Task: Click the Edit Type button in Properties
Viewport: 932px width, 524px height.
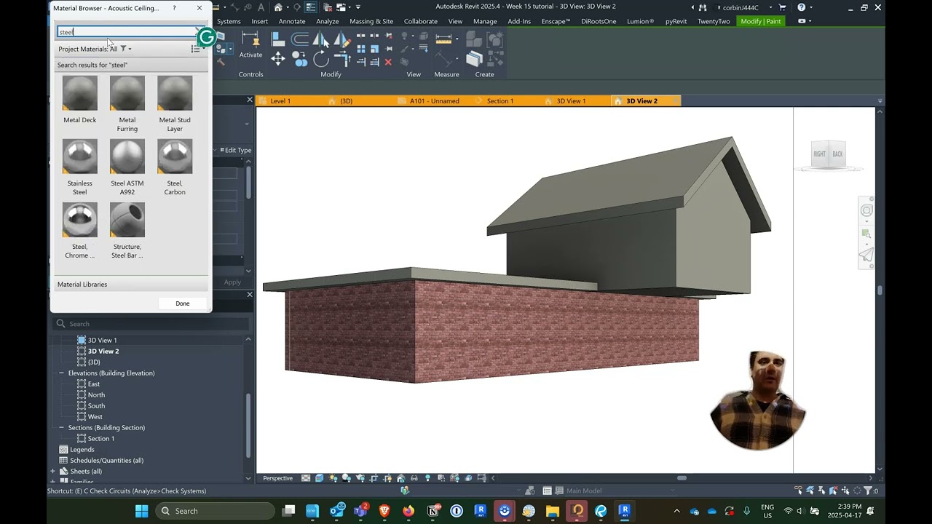Action: point(235,150)
